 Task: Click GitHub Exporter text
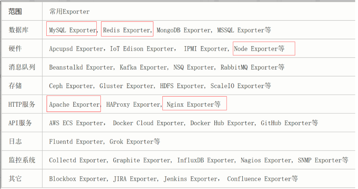click(286, 123)
